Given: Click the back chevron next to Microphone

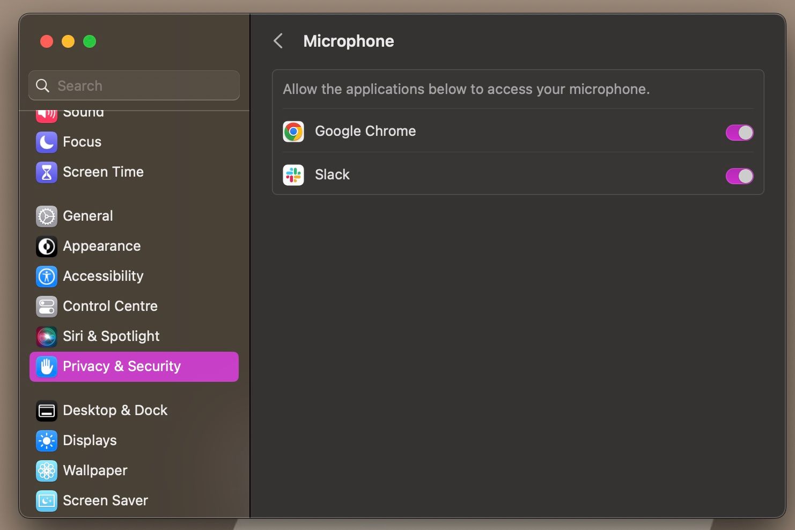Looking at the screenshot, I should pyautogui.click(x=278, y=41).
